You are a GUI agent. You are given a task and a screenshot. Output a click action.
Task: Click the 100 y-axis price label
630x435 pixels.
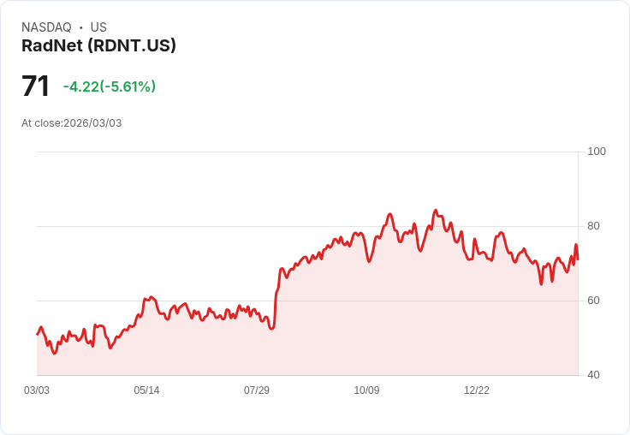(597, 152)
